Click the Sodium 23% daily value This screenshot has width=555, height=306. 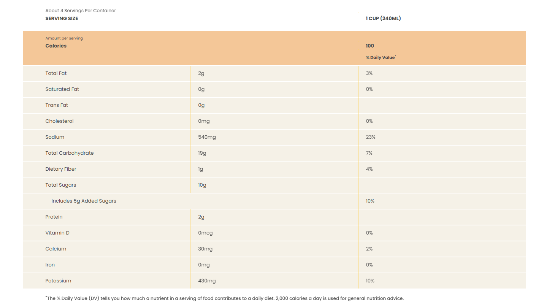click(371, 137)
